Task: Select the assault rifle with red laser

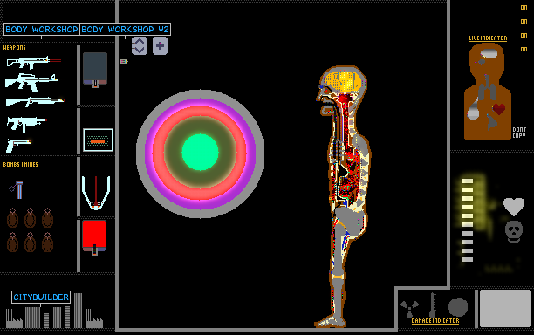Action: (33, 62)
